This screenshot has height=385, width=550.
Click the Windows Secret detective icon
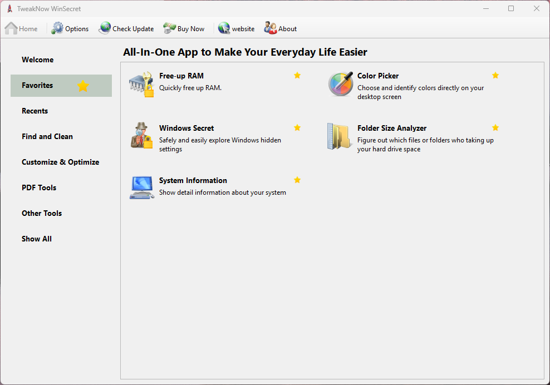[x=141, y=136]
